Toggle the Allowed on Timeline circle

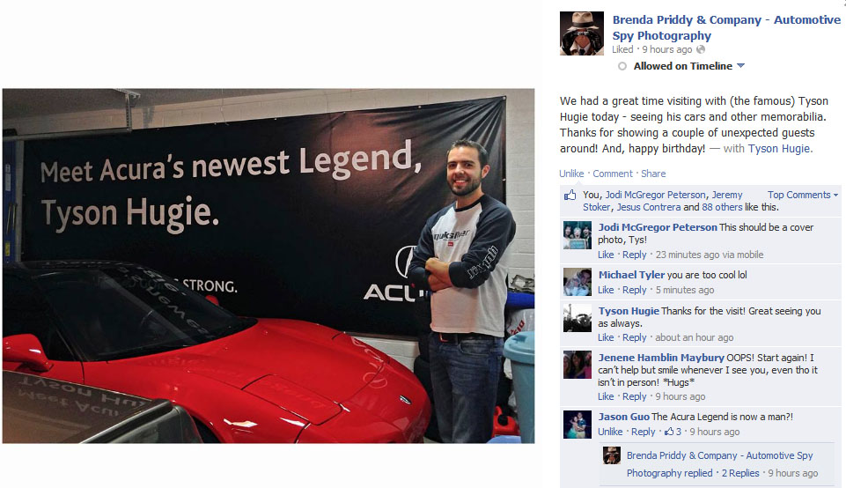tap(622, 66)
